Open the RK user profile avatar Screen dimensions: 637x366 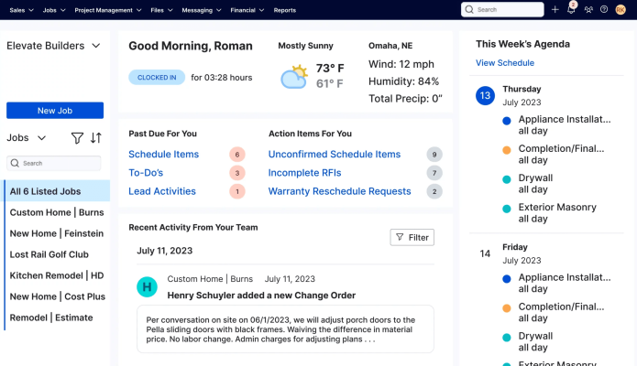(621, 9)
